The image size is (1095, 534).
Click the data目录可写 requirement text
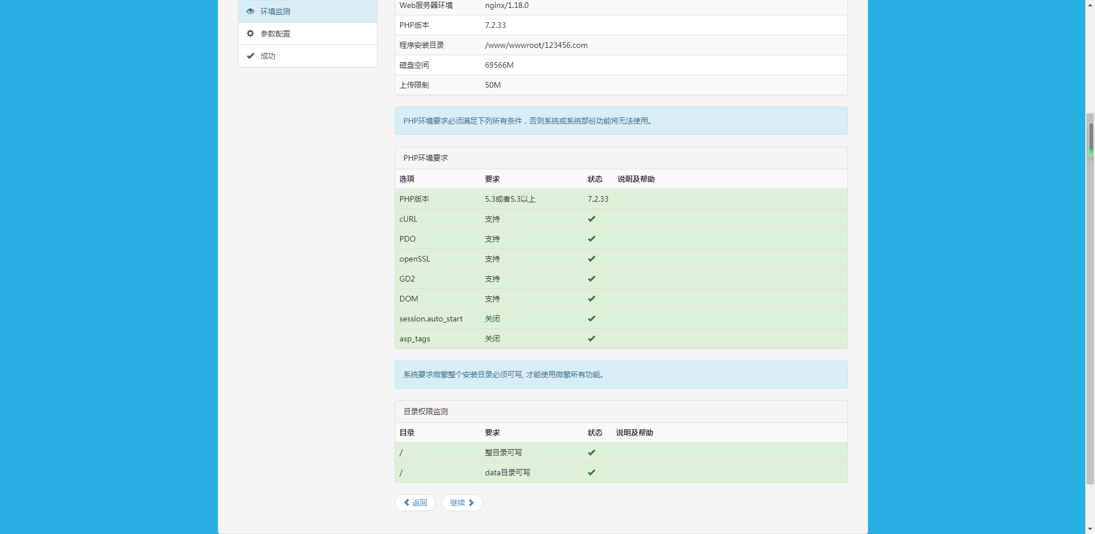tap(508, 472)
